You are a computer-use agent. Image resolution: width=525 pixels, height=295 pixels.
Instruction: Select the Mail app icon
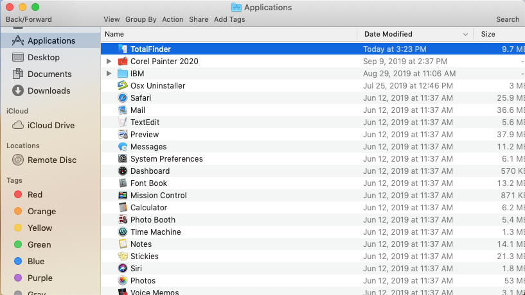point(123,110)
